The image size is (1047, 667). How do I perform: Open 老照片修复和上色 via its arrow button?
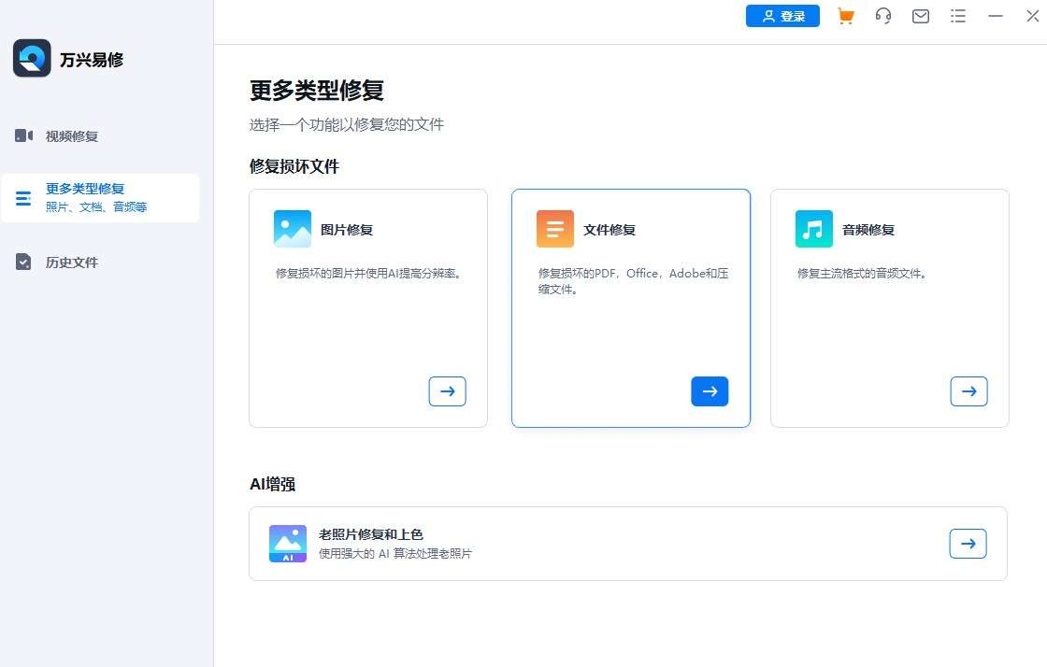coord(968,544)
